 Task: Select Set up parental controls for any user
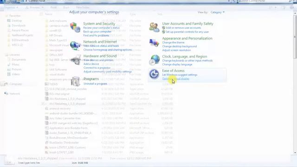click(187, 32)
